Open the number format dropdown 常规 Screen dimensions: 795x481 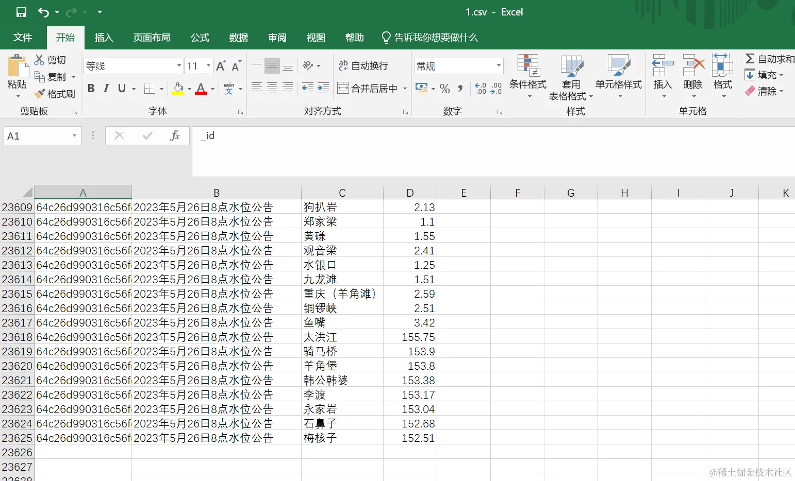coord(499,65)
